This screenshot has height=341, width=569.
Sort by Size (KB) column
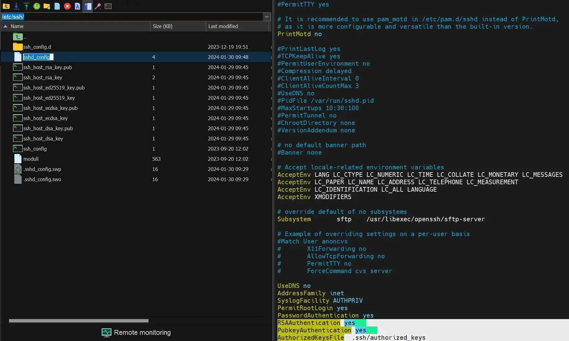pyautogui.click(x=178, y=26)
